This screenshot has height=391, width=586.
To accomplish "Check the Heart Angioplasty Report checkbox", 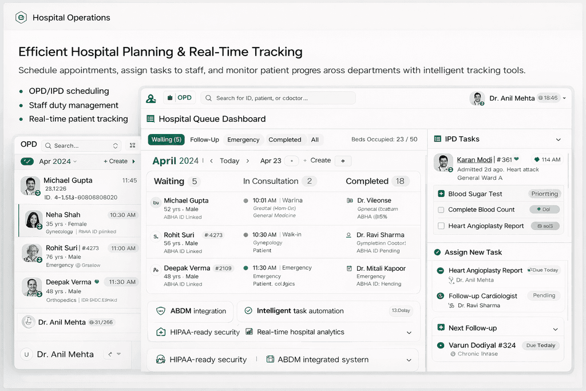I will [x=441, y=226].
